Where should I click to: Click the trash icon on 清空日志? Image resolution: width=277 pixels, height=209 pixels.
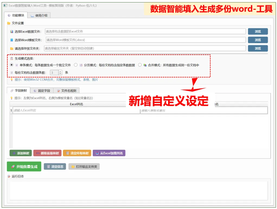(x=48, y=166)
